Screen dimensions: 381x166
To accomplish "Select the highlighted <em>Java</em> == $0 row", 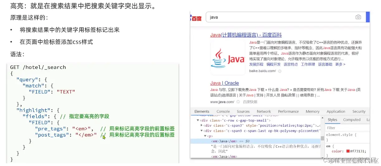I will (255, 141).
